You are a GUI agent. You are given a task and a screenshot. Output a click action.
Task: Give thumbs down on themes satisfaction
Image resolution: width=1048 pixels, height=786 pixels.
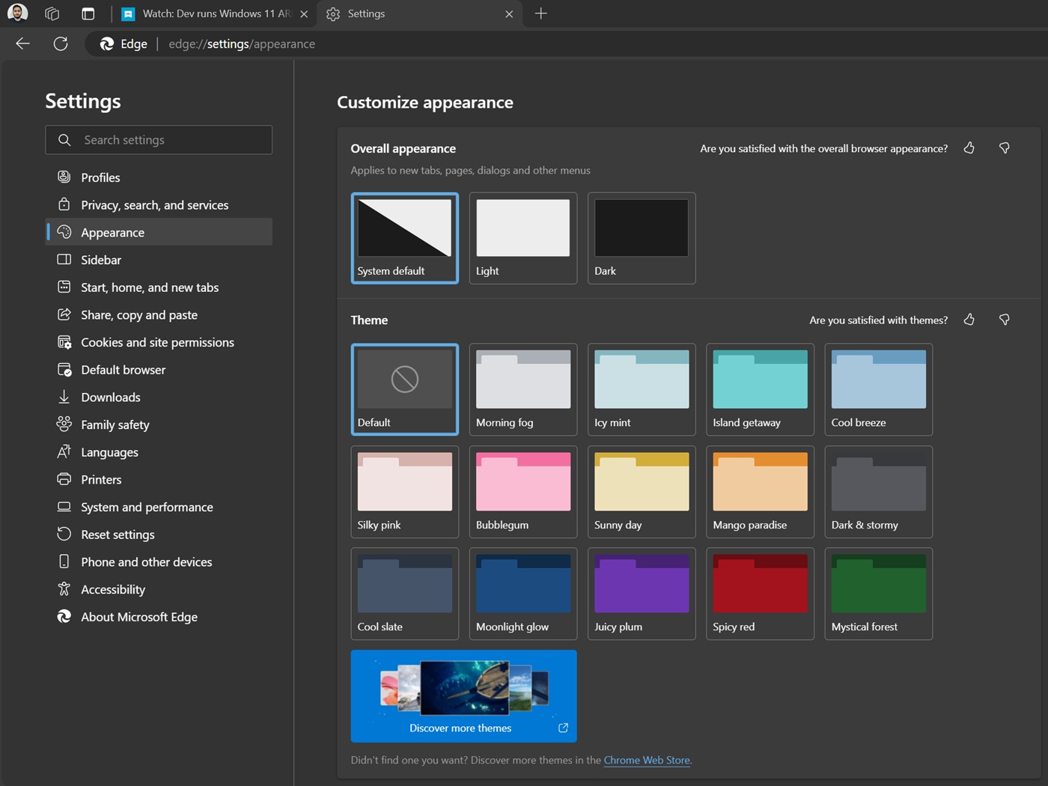[1005, 320]
